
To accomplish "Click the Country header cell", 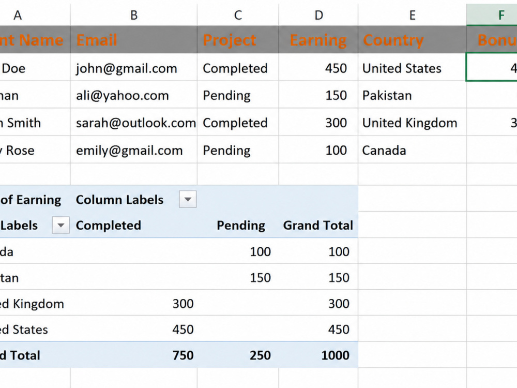I will (x=413, y=40).
